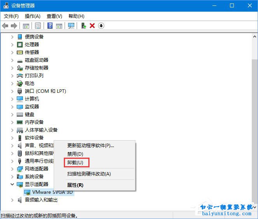Select the 系统设备 icon

coord(20,177)
